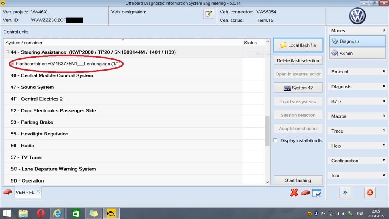Click Open in external editor button
This screenshot has height=219, width=389.
[298, 74]
